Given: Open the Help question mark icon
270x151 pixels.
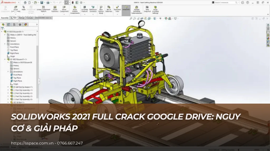Looking at the screenshot, I should point(247,3).
